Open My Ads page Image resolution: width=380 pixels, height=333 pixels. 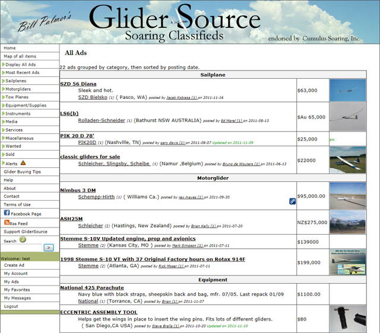(x=11, y=281)
